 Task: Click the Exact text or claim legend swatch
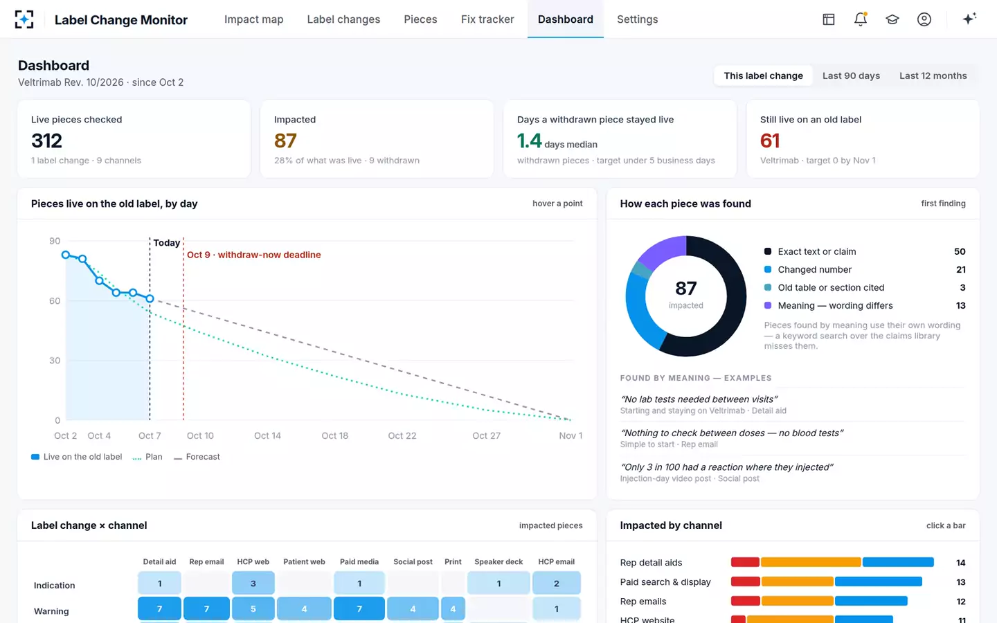coord(768,251)
